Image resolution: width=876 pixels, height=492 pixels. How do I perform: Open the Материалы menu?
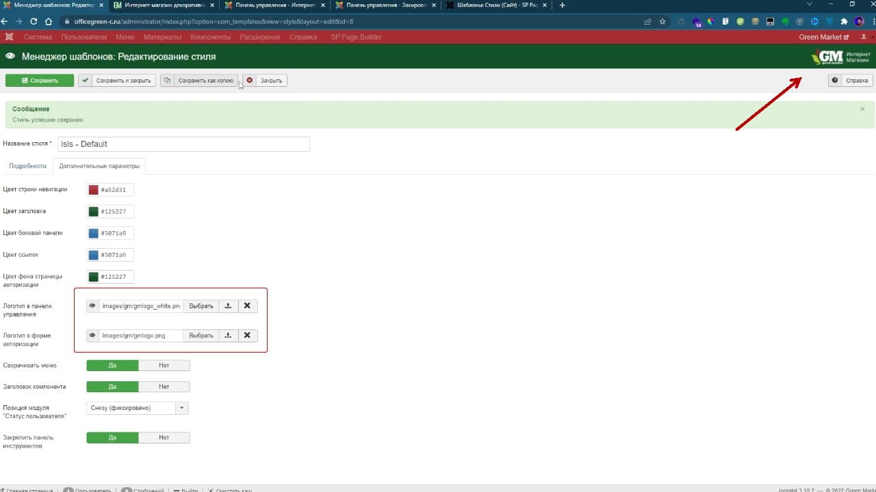point(162,37)
